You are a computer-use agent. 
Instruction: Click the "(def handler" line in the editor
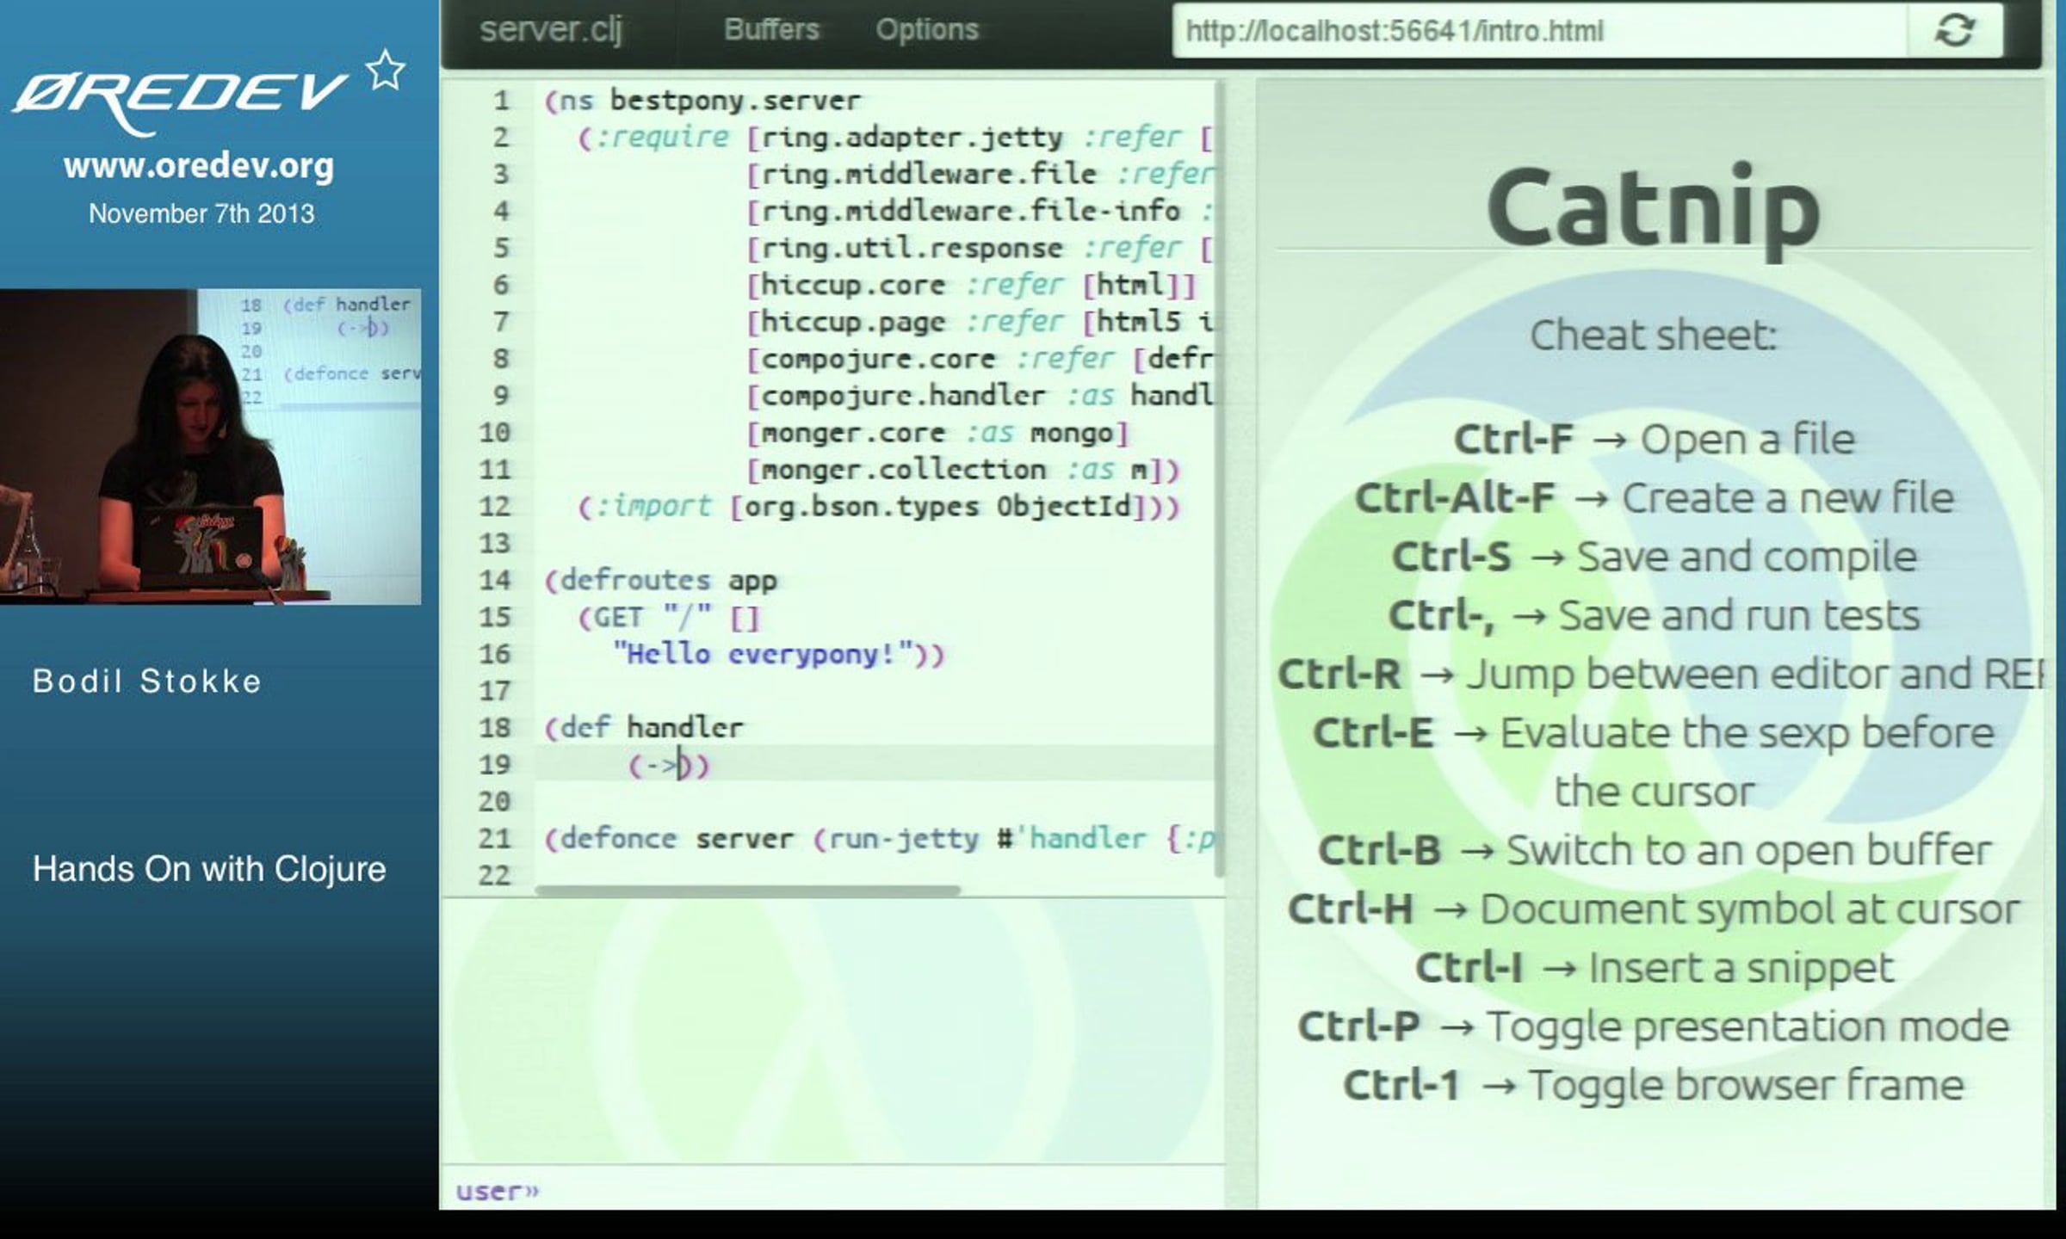pos(643,728)
